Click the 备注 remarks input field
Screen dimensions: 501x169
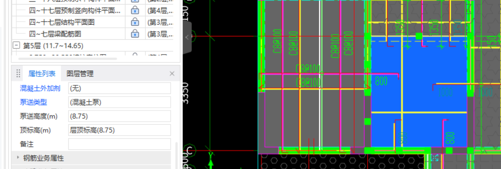point(119,144)
